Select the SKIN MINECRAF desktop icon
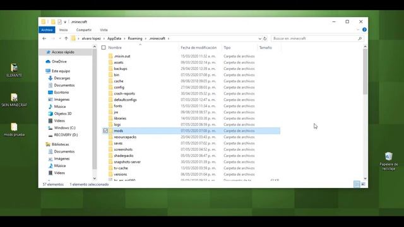The height and width of the screenshot is (227, 404). [14, 100]
